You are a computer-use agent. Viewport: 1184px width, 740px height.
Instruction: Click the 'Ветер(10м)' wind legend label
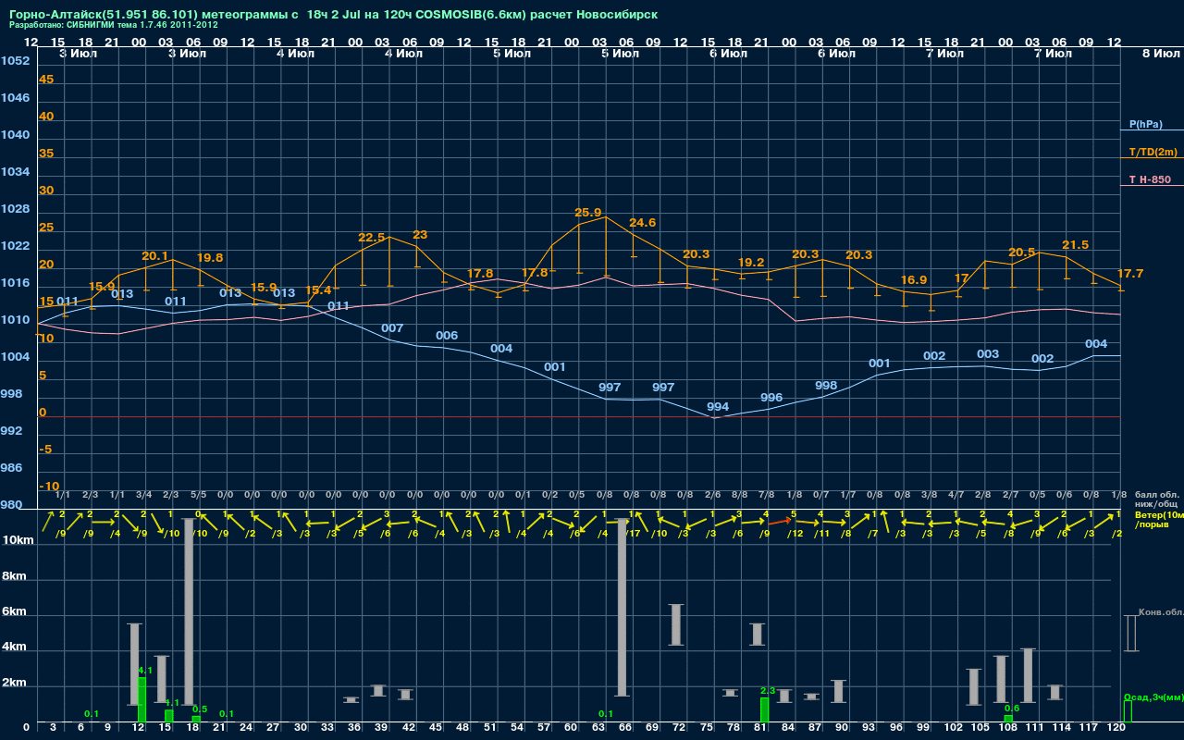[x=1159, y=514]
